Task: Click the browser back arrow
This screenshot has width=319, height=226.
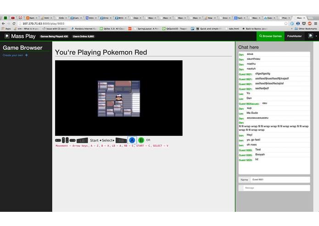Action: (3, 23)
